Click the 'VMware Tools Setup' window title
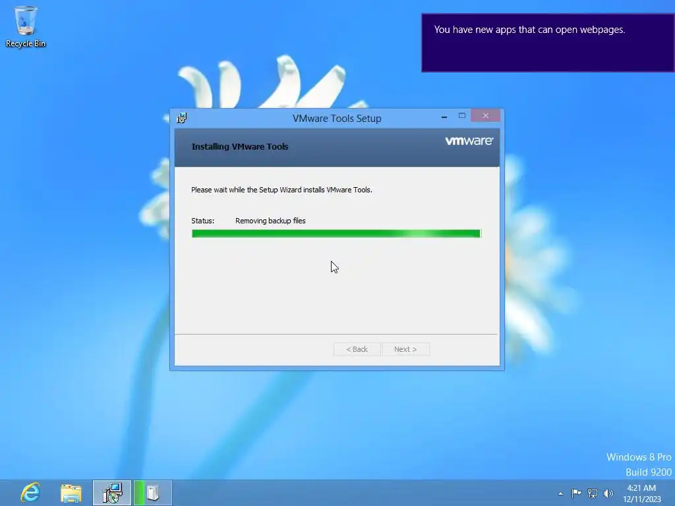The width and height of the screenshot is (675, 506). 337,119
